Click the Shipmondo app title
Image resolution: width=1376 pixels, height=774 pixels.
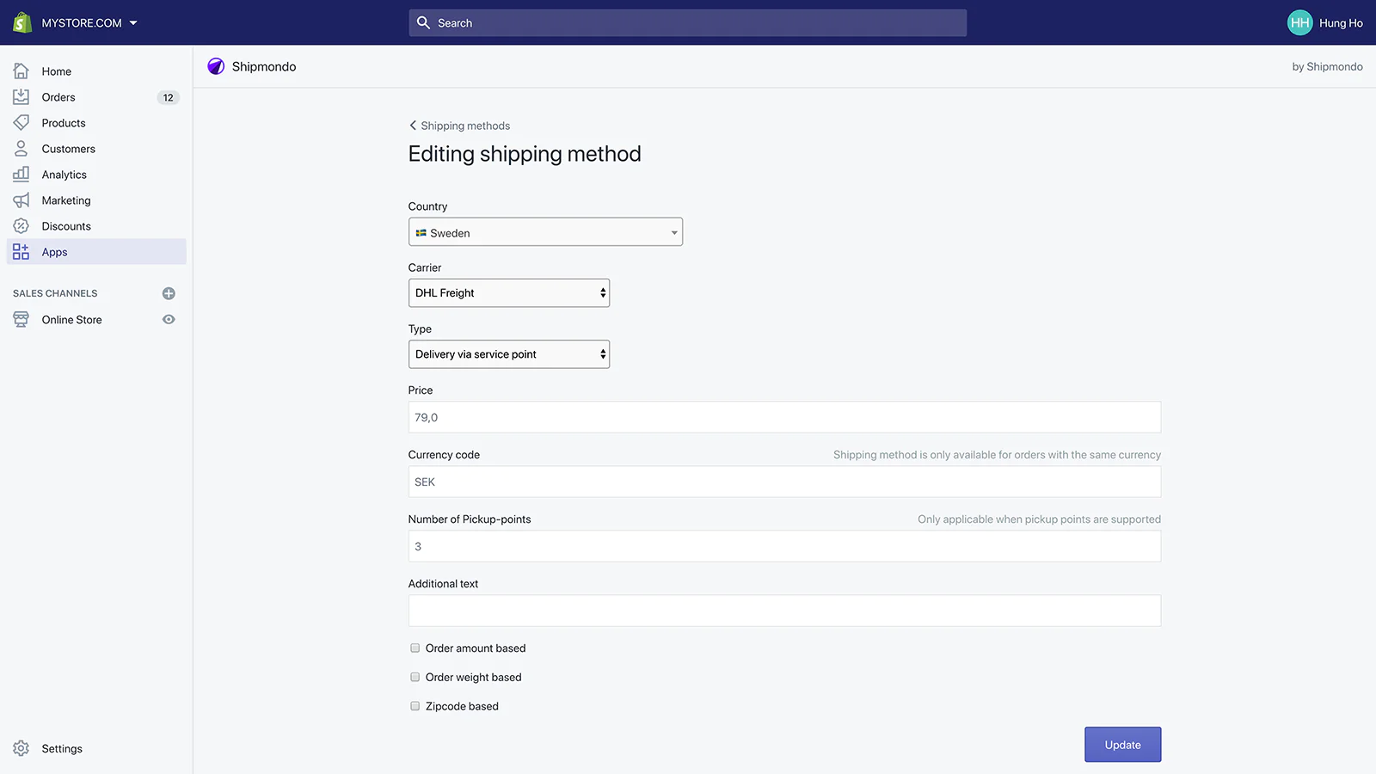tap(264, 66)
